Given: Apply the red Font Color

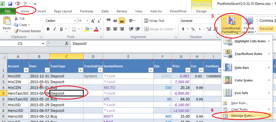Looking at the screenshot, I should click(x=96, y=29).
